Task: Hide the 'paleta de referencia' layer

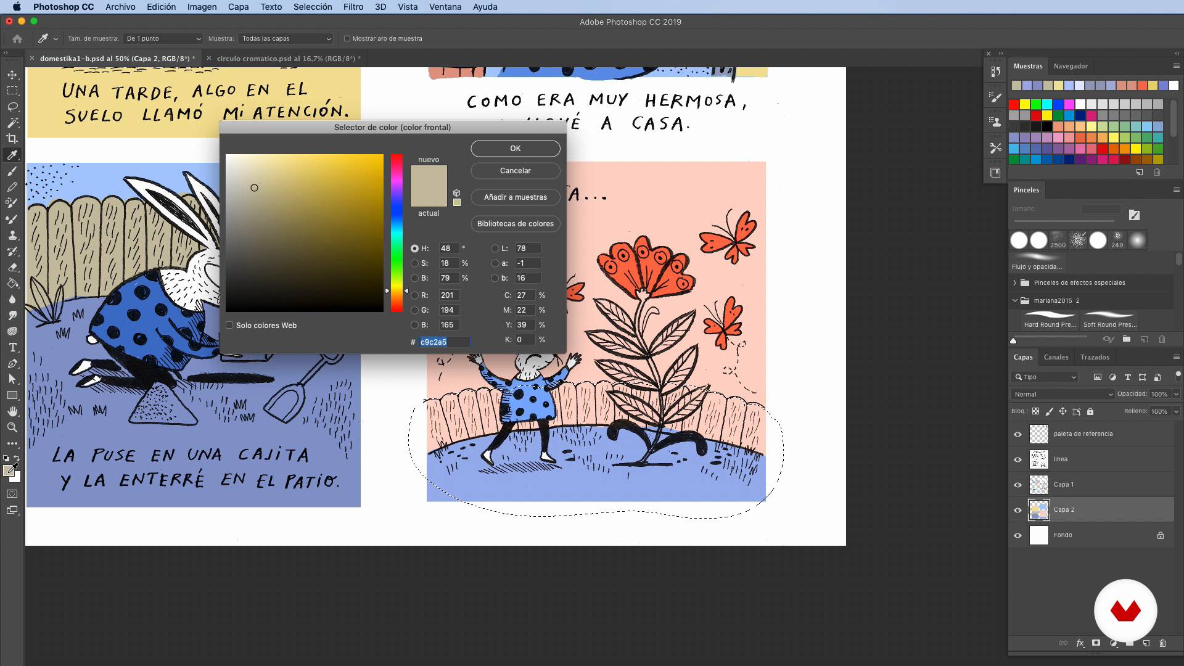Action: (x=1017, y=434)
